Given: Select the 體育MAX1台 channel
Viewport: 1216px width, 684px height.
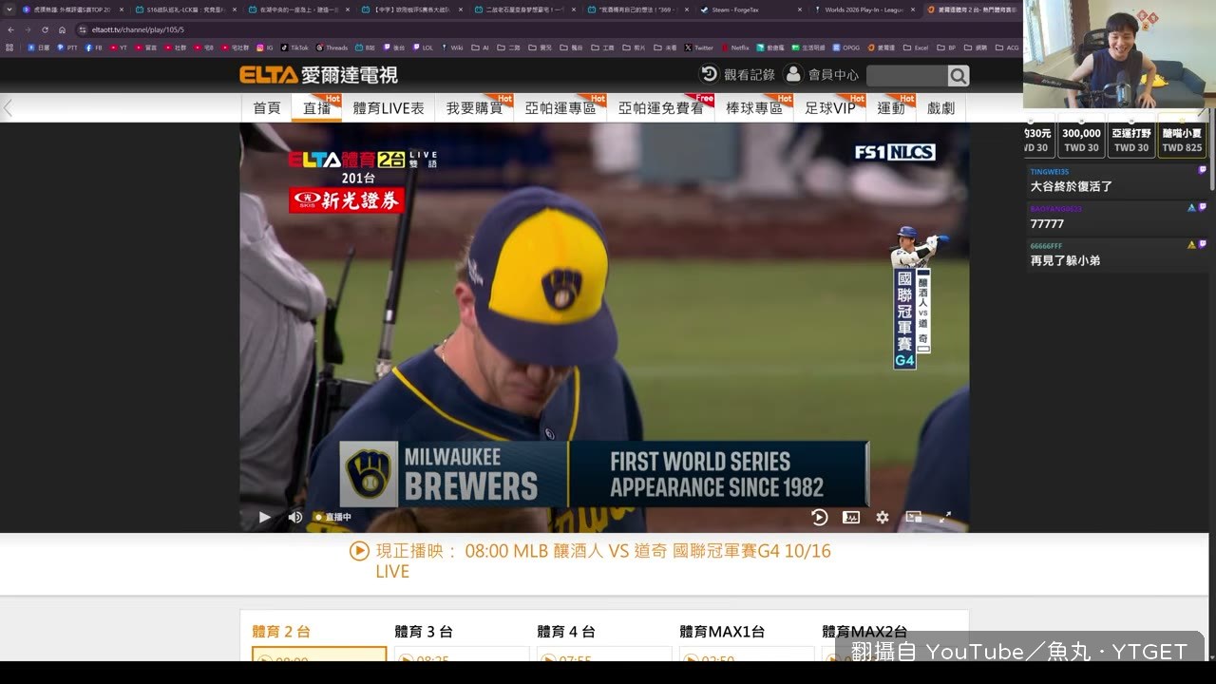Looking at the screenshot, I should 722,632.
